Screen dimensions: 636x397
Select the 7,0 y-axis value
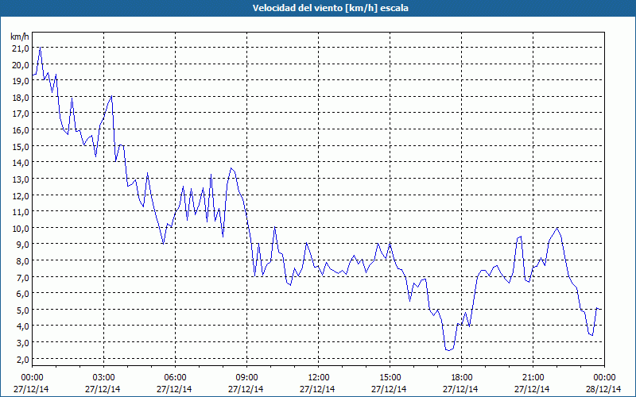coord(23,277)
